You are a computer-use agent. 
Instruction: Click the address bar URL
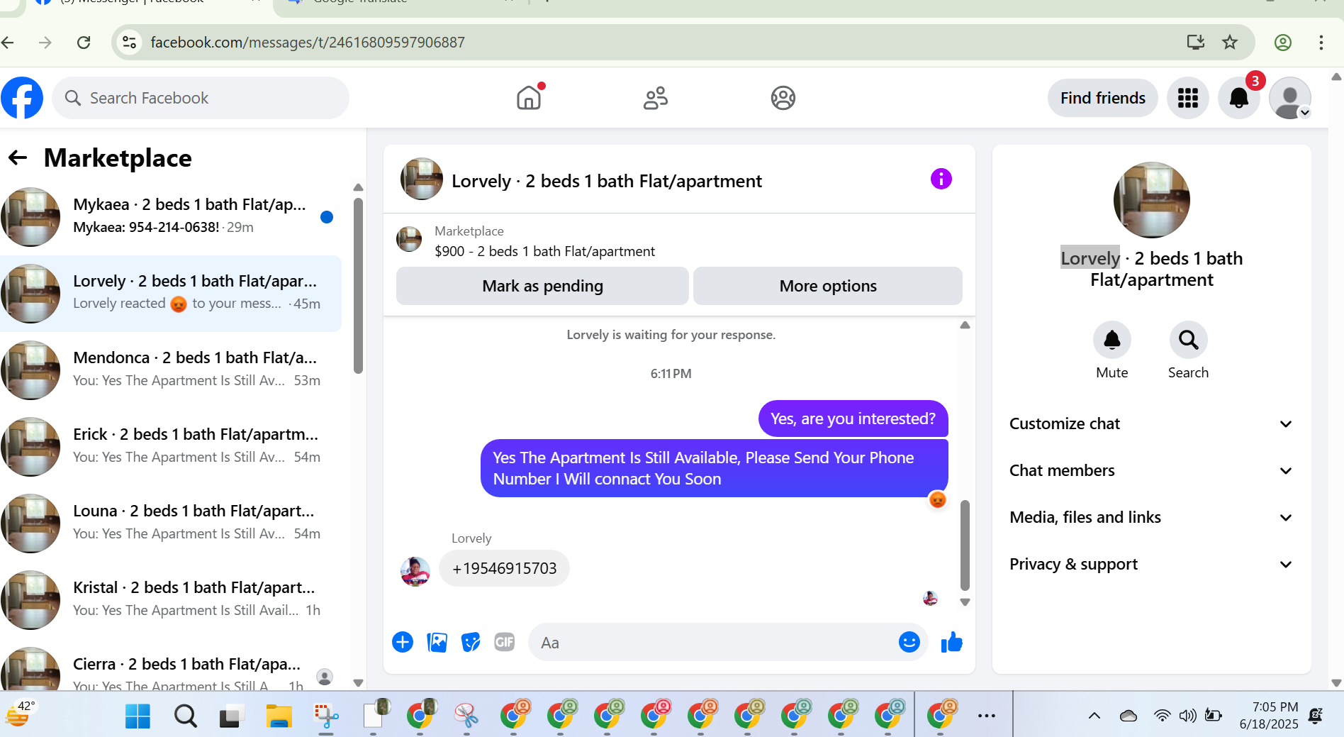tap(308, 43)
